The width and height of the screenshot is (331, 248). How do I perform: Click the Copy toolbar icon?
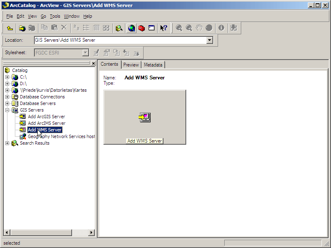click(x=44, y=28)
